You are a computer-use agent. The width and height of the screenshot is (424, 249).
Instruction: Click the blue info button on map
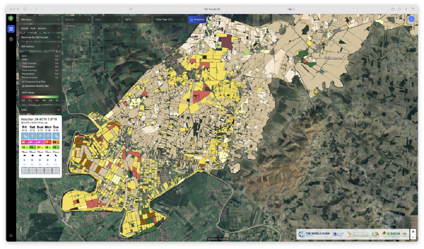(x=411, y=19)
